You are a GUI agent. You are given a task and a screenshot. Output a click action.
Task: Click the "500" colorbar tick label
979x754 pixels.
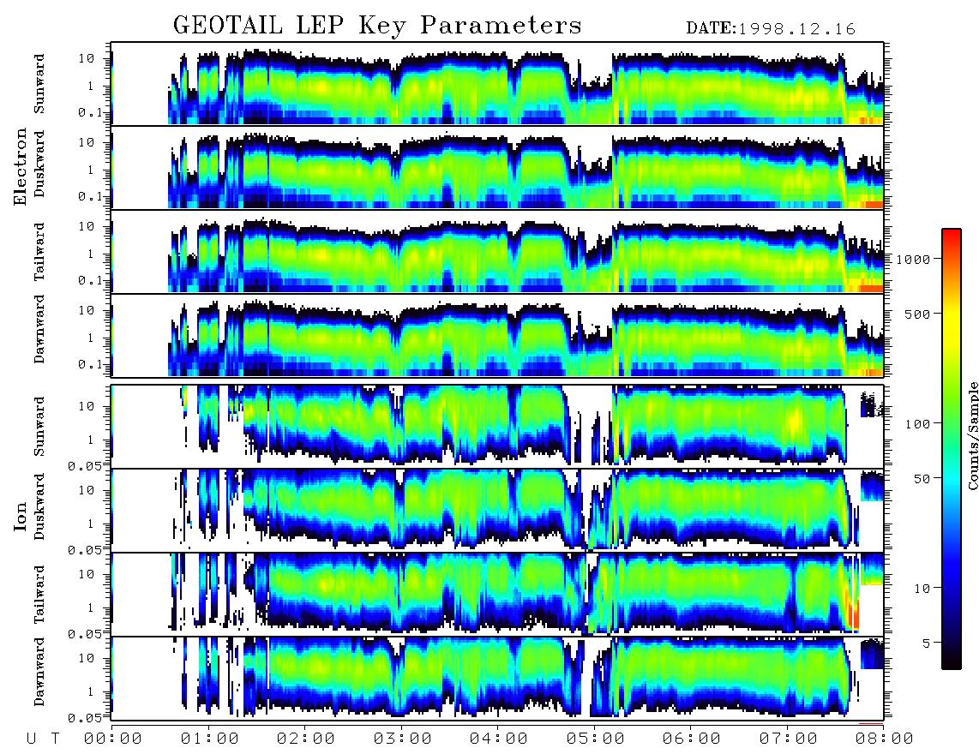point(917,314)
